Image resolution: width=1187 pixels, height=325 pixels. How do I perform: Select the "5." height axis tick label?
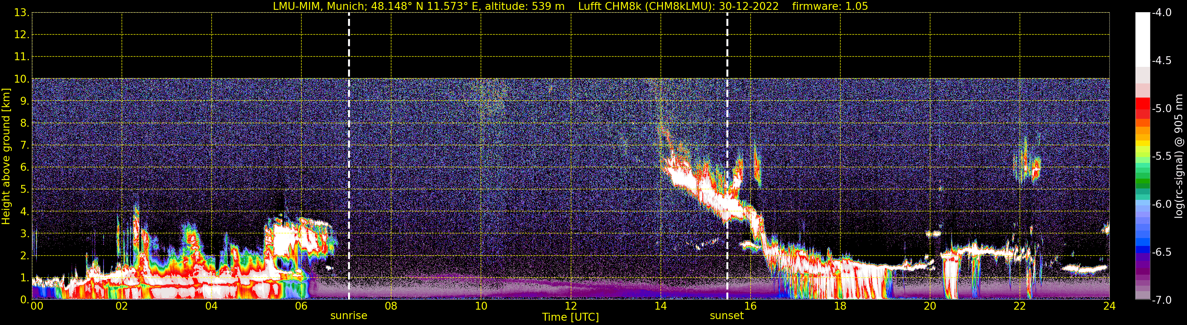click(24, 190)
